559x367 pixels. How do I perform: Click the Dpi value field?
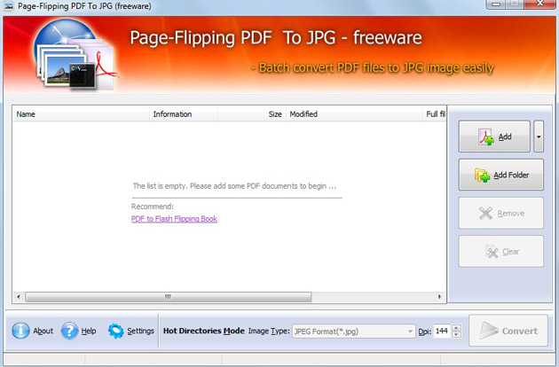[442, 331]
